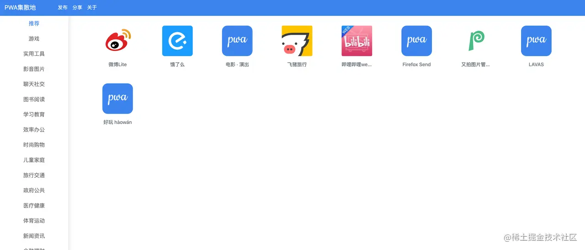Screen dimensions: 585x250
Task: Open the bilibili web app icon
Action: [357, 41]
